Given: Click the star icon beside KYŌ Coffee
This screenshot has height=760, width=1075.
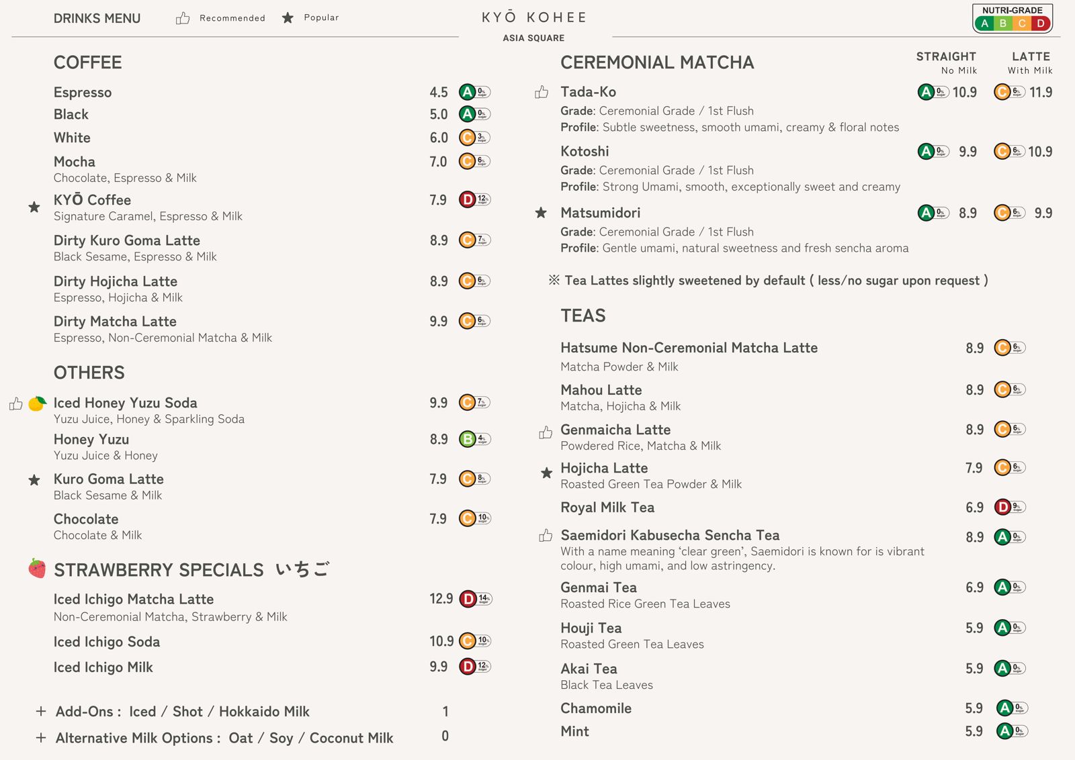Looking at the screenshot, I should pyautogui.click(x=34, y=207).
